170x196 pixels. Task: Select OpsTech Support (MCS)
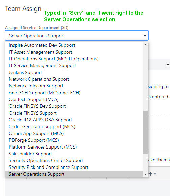coord(74,99)
